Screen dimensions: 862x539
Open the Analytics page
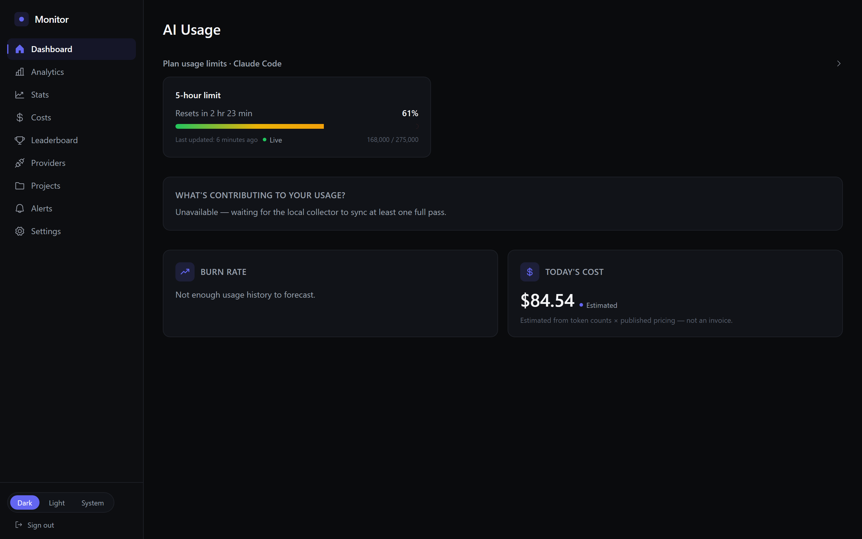point(71,72)
